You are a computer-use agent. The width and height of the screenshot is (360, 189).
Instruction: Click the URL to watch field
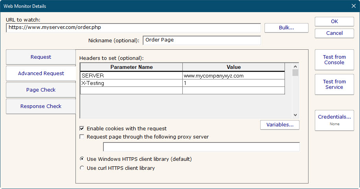(134, 28)
